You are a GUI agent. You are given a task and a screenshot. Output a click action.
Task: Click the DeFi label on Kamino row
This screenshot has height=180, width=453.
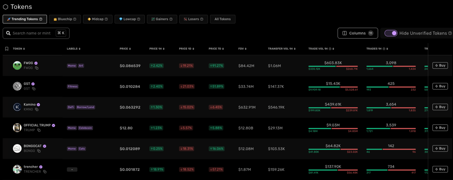pos(71,107)
